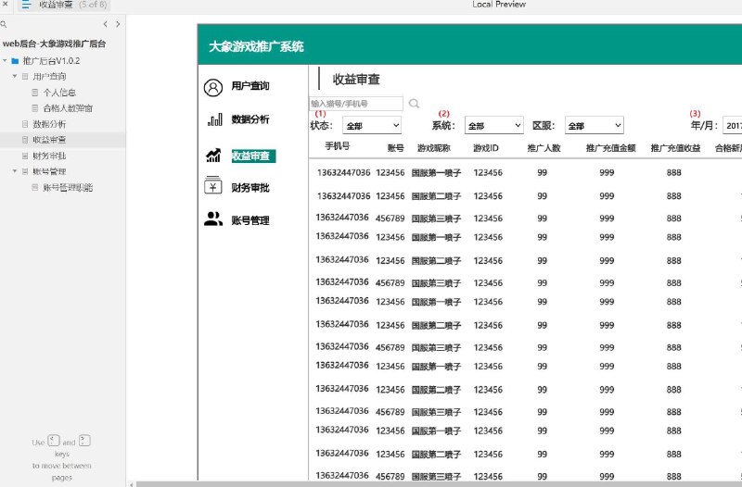The image size is (742, 487).
Task: Click the 财务审批 yen icon
Action: (213, 185)
